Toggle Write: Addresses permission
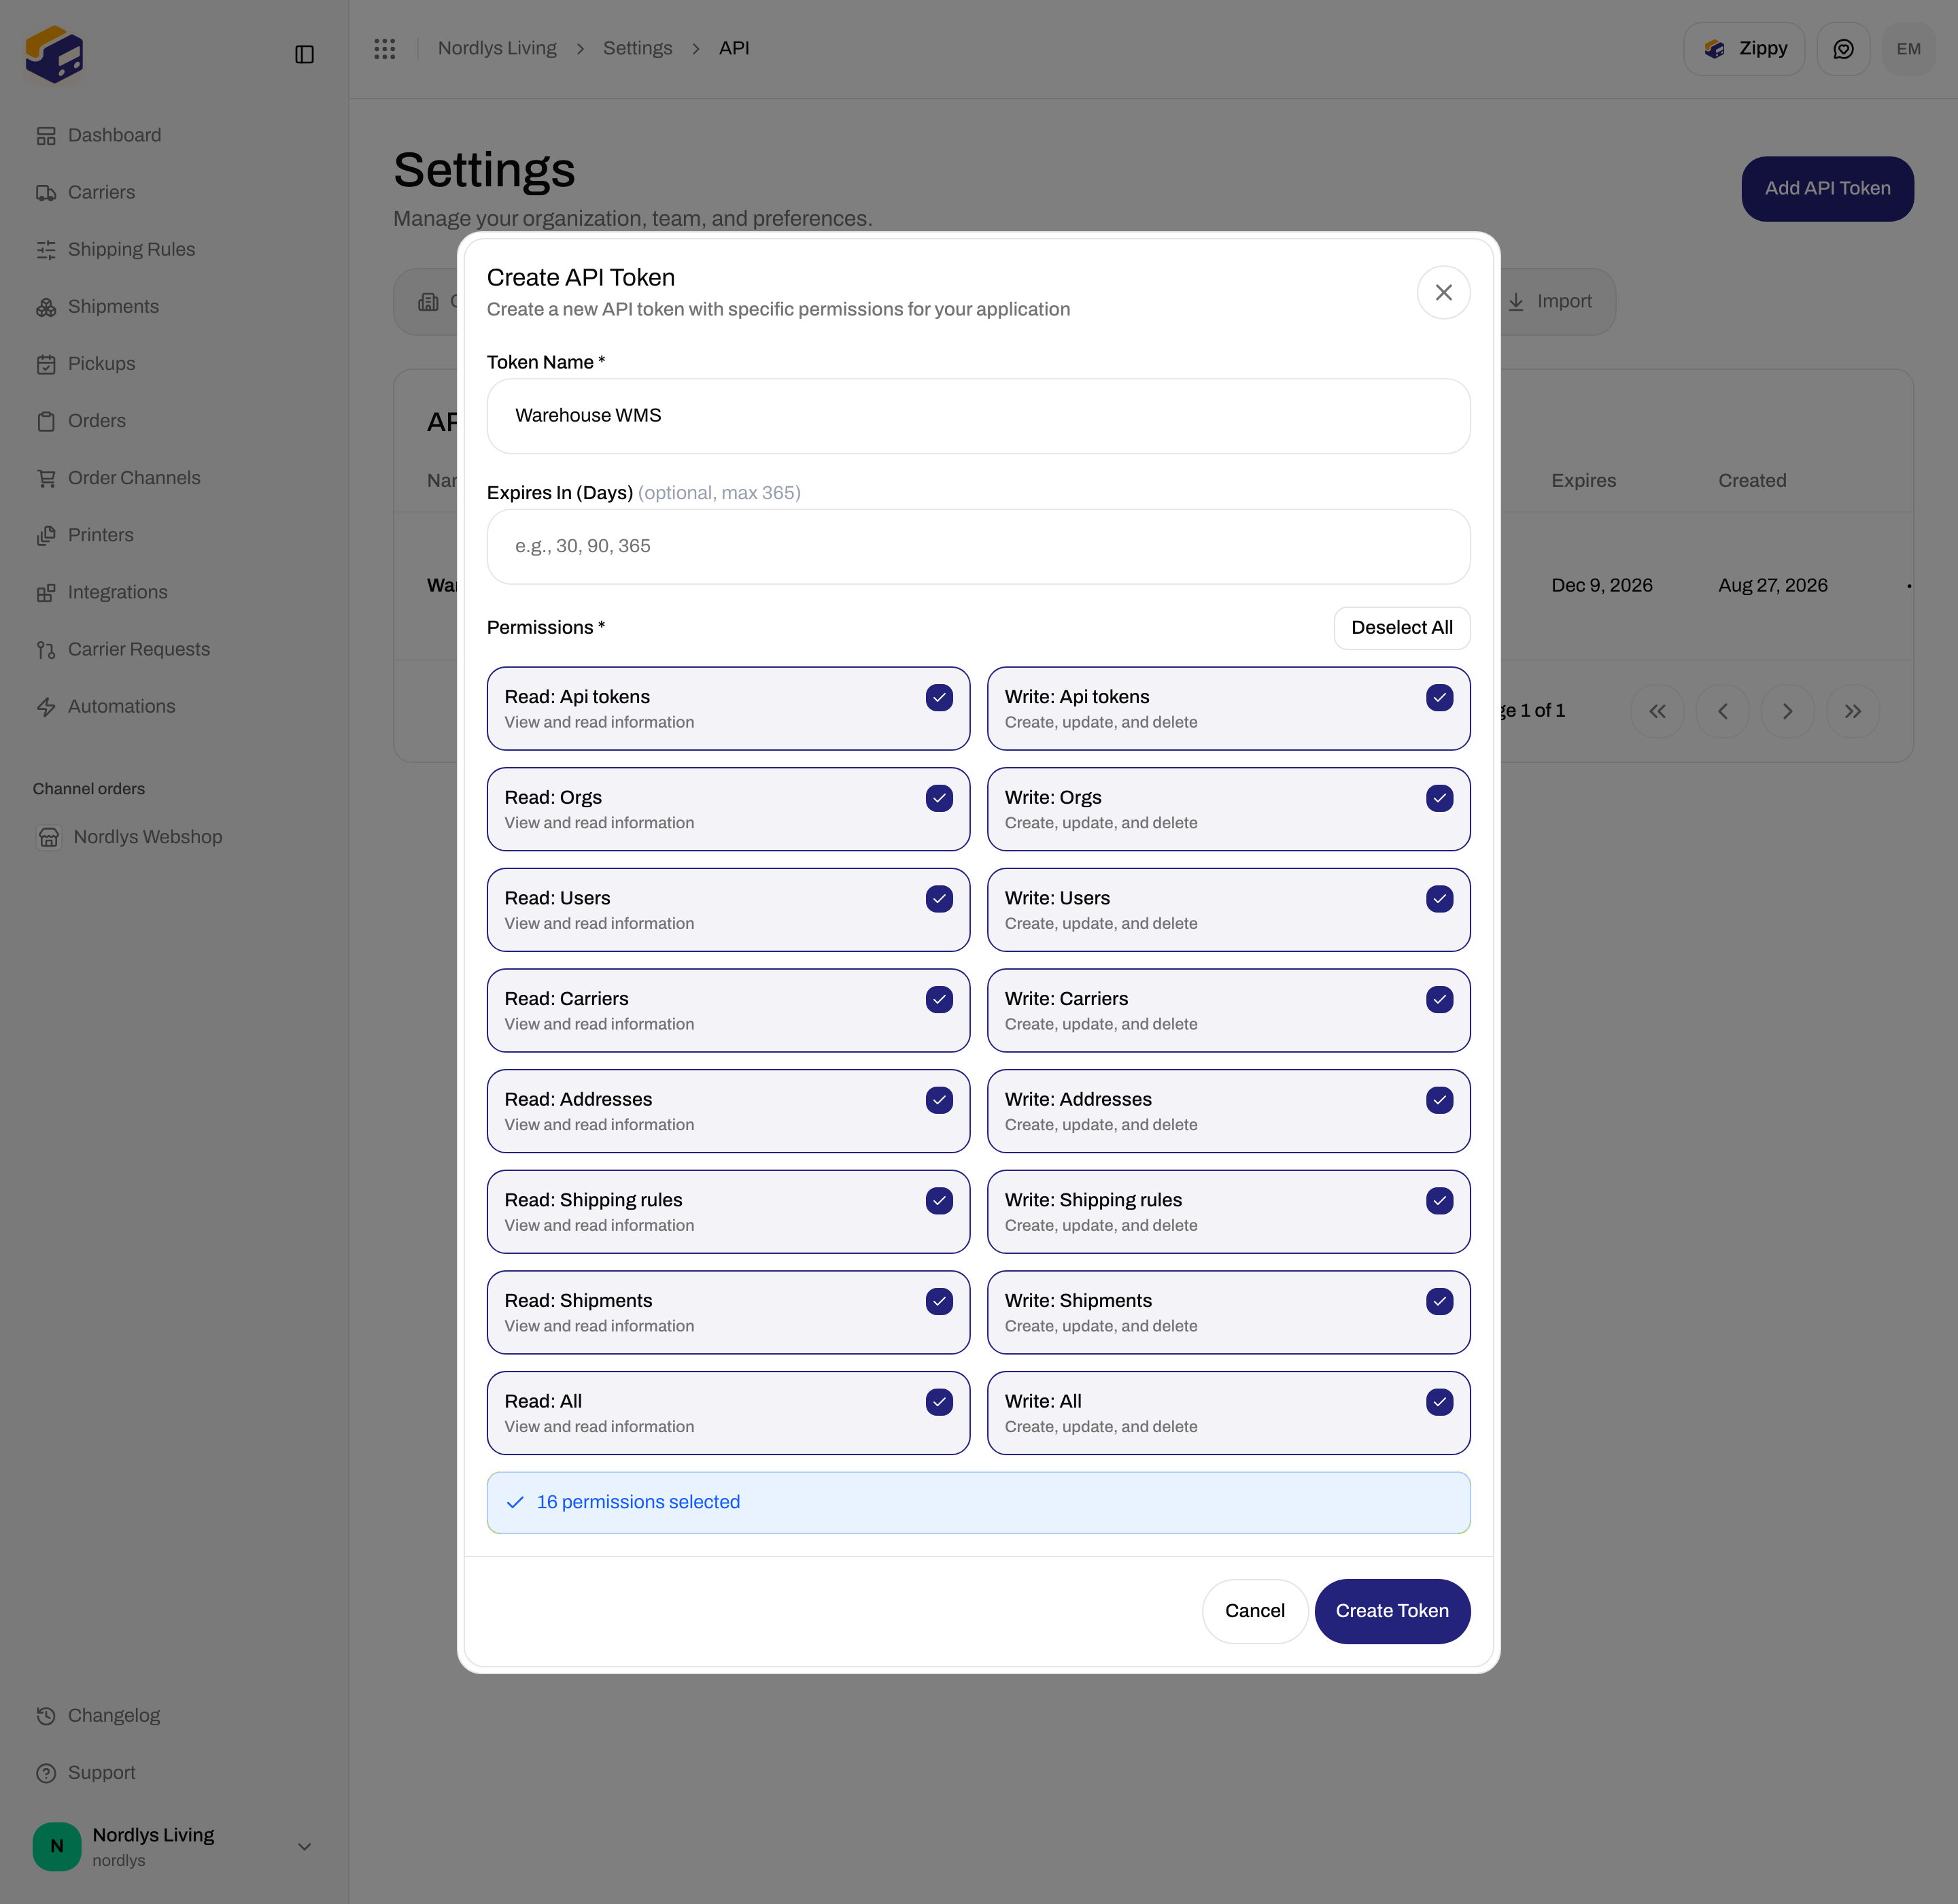This screenshot has height=1904, width=1958. click(1439, 1100)
